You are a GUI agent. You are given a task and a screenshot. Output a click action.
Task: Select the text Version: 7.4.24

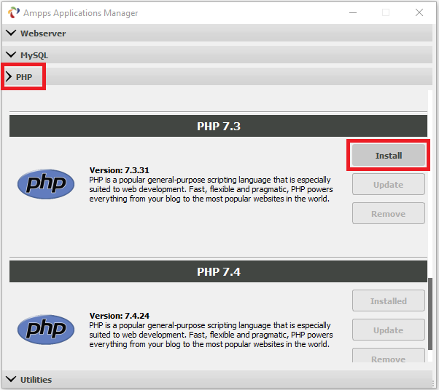tap(120, 316)
